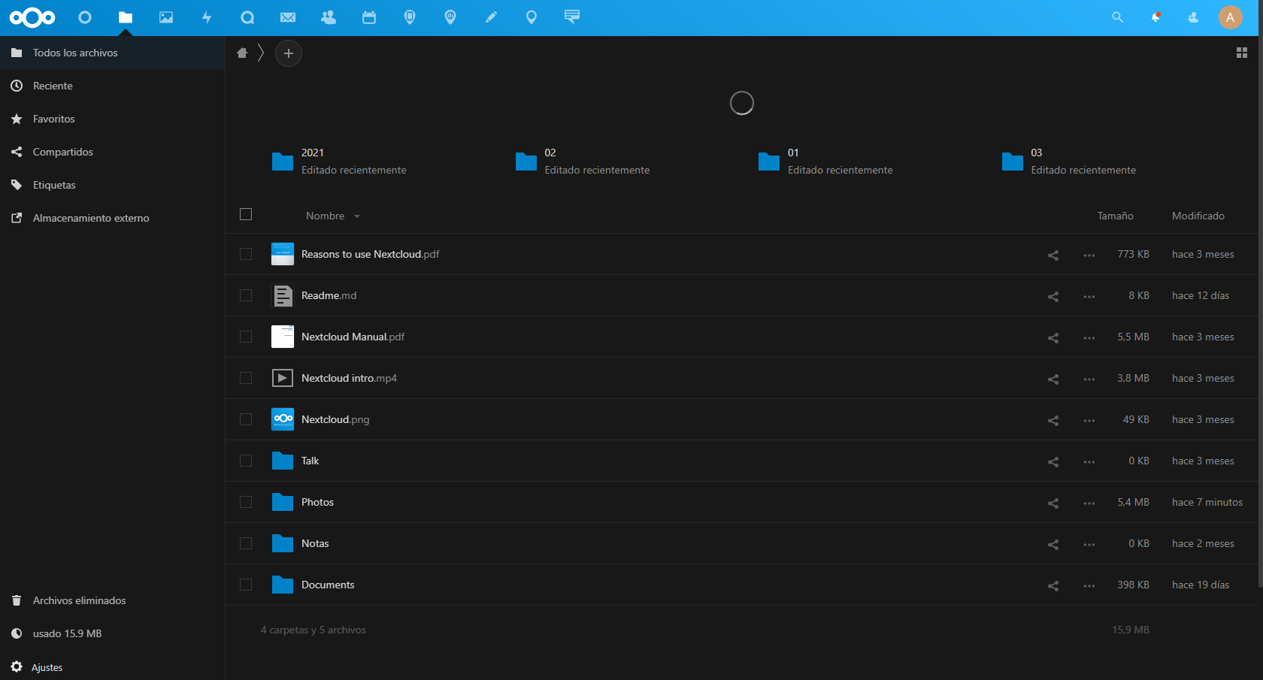The width and height of the screenshot is (1263, 680).
Task: Toggle the select-all files checkbox
Action: 246,214
